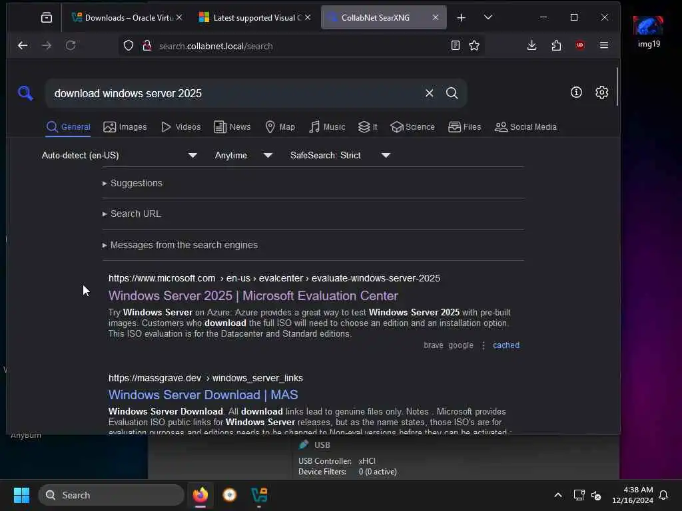Click Firefox in the taskbar

tap(200, 495)
